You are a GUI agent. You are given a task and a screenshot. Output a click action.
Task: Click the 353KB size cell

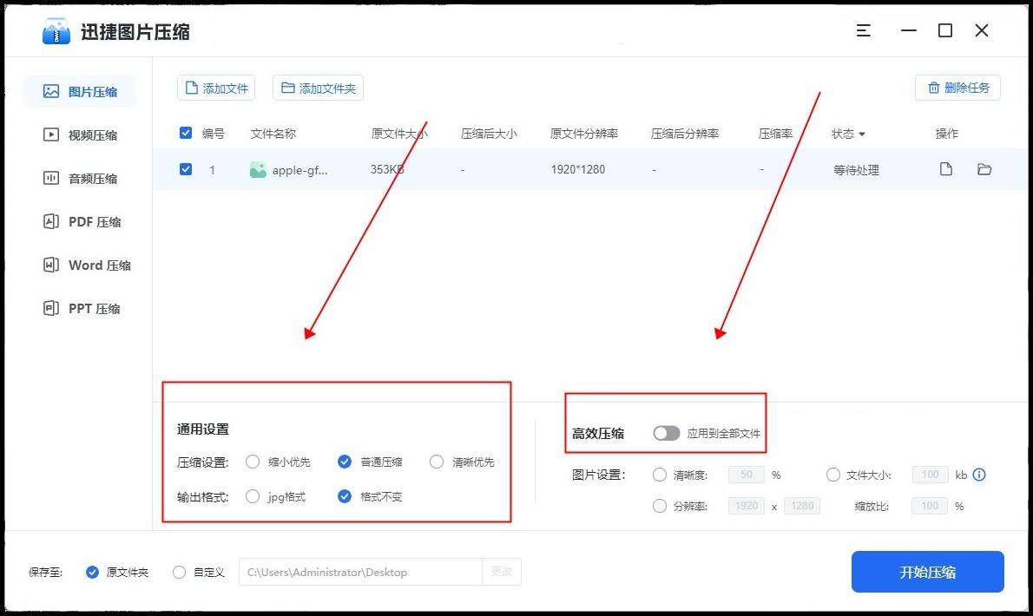[x=387, y=170]
